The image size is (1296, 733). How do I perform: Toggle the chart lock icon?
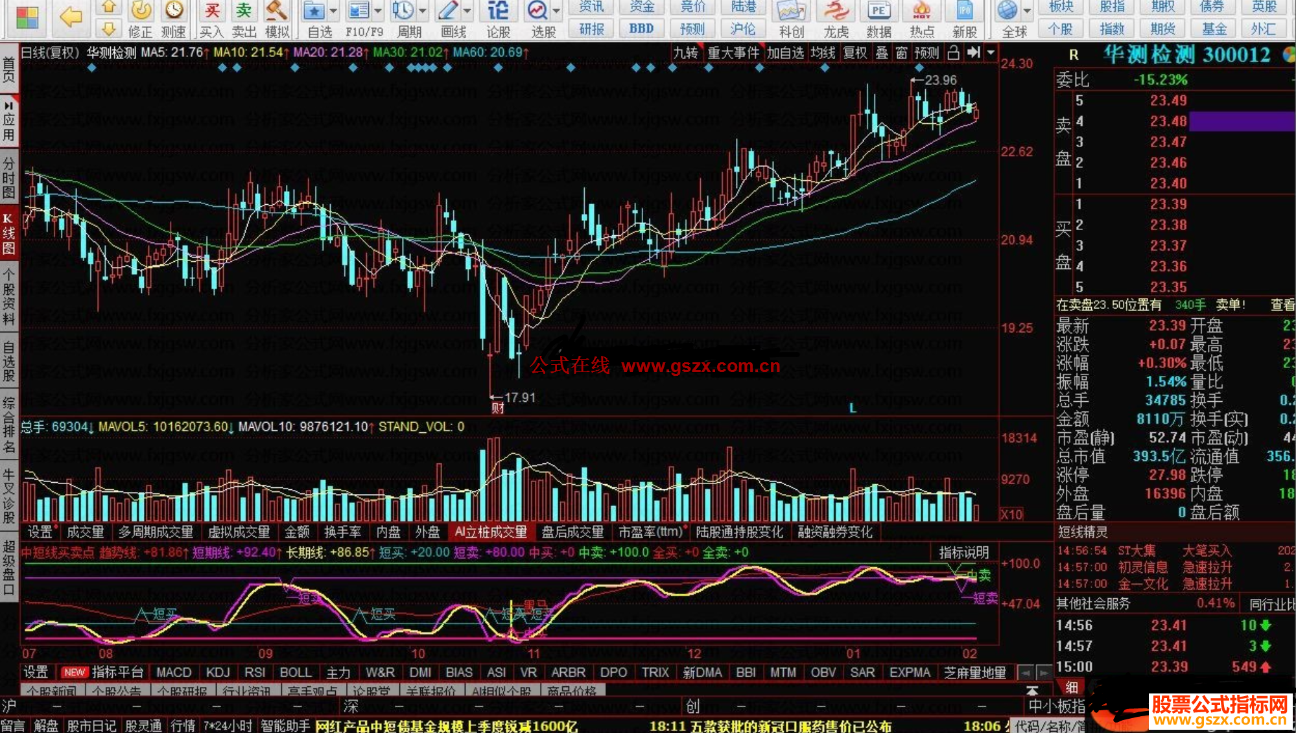coord(953,52)
